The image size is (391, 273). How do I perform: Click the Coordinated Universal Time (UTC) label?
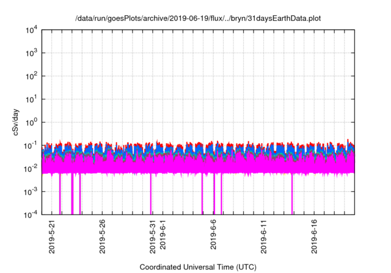pyautogui.click(x=198, y=267)
